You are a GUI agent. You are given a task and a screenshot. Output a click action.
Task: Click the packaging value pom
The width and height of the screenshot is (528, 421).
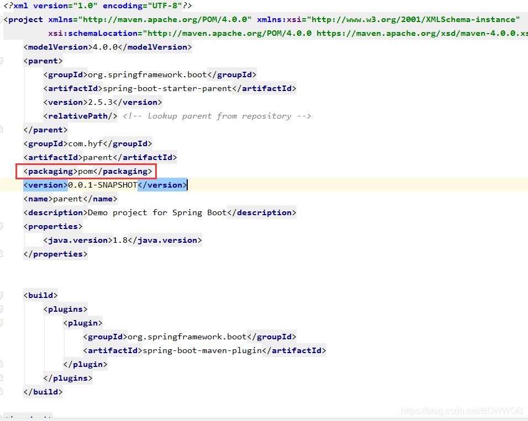(x=85, y=171)
